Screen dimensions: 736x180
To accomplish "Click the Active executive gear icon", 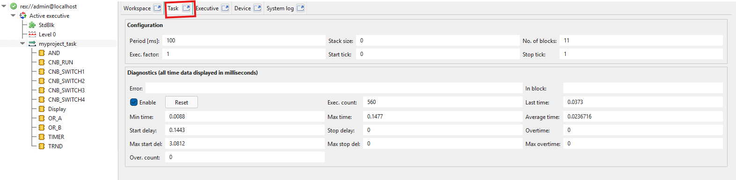I will click(x=23, y=16).
